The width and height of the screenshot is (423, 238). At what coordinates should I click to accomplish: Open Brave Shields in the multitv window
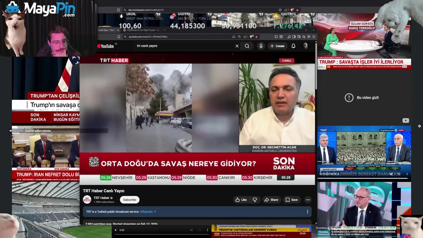click(x=292, y=10)
